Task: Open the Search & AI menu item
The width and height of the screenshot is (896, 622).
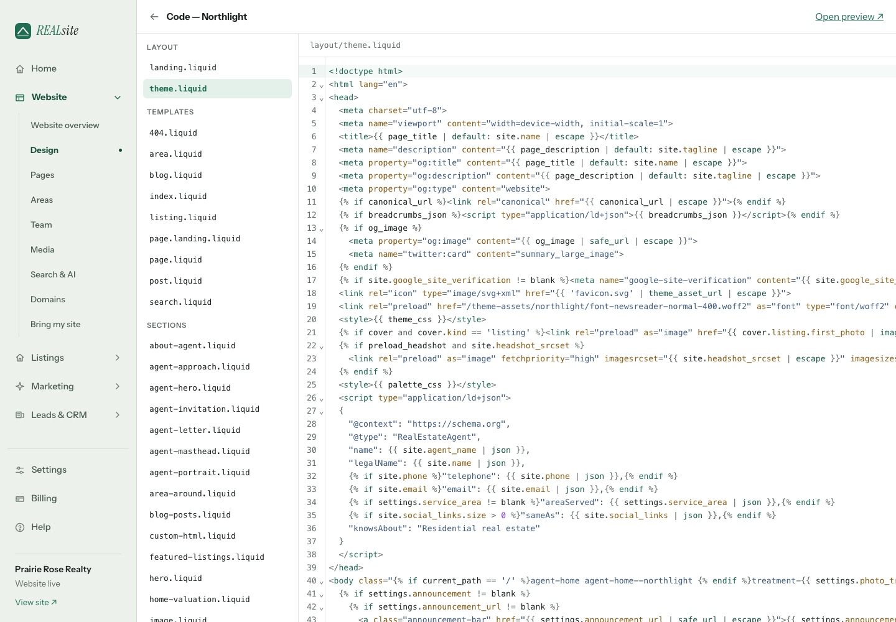Action: point(53,274)
